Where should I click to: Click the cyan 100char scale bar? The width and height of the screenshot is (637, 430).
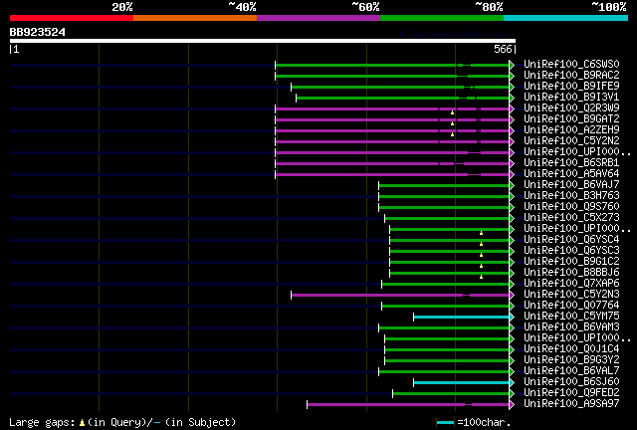445,423
